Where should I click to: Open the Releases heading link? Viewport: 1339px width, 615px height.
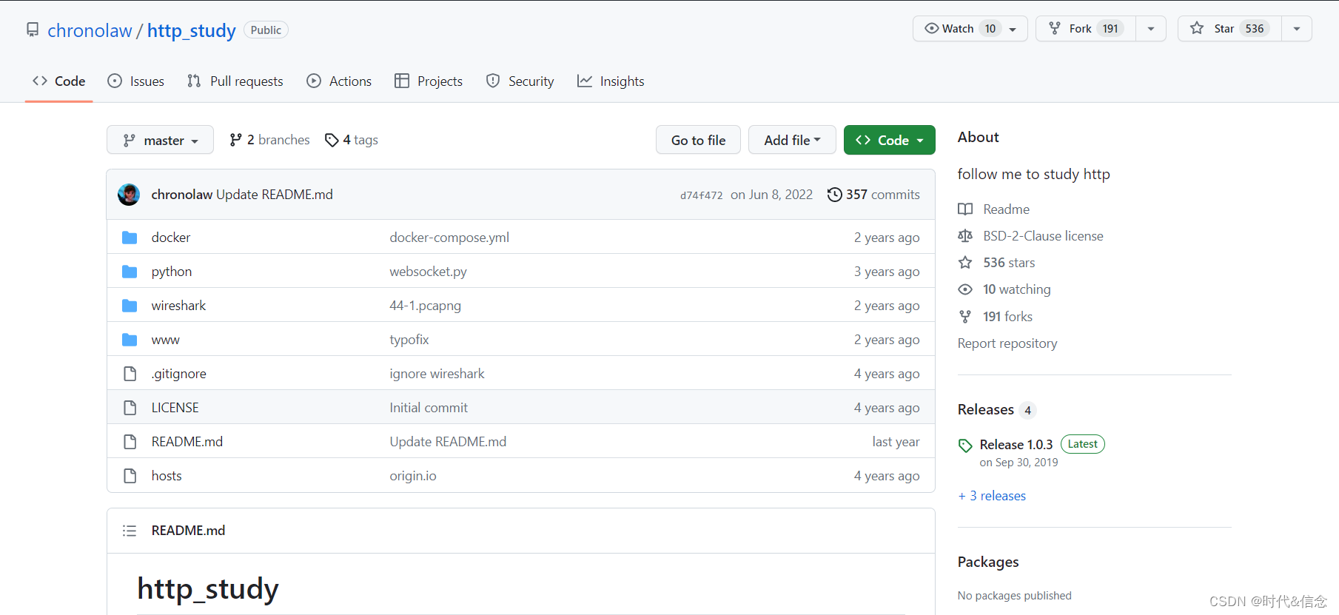[x=986, y=409]
